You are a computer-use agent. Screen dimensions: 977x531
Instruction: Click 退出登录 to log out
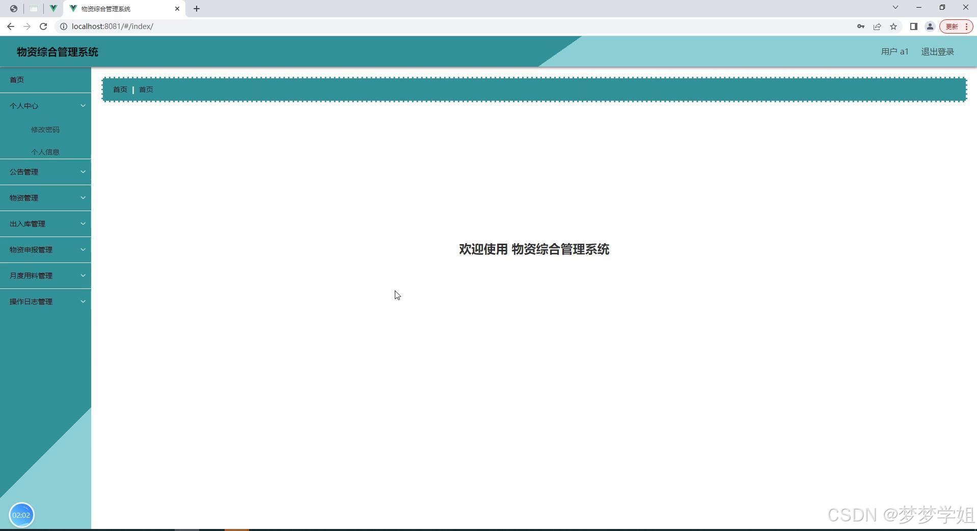[938, 51]
